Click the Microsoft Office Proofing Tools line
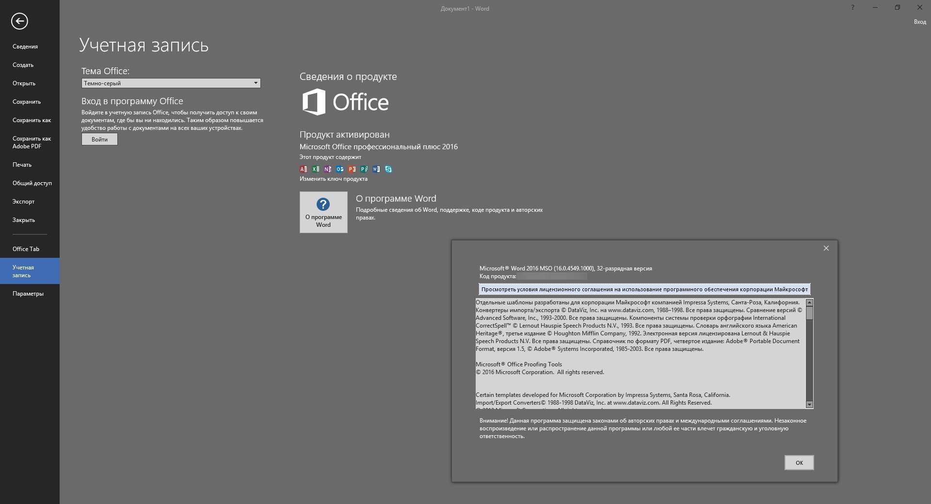931x504 pixels. (x=518, y=364)
